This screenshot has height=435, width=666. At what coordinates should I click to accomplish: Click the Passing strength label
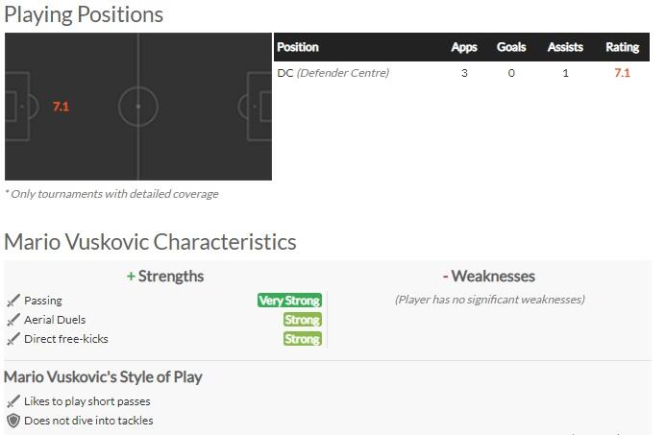tap(43, 301)
